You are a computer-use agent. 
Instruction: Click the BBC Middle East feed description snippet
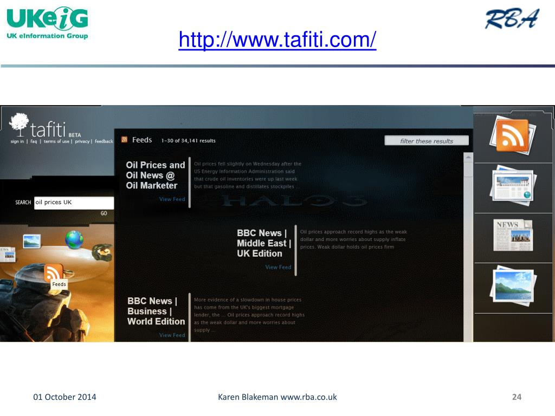(353, 239)
